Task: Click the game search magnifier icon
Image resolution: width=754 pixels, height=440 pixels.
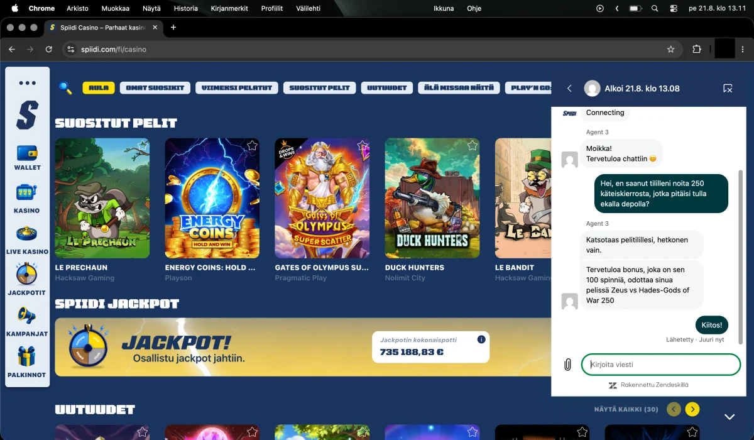Action: click(x=65, y=88)
